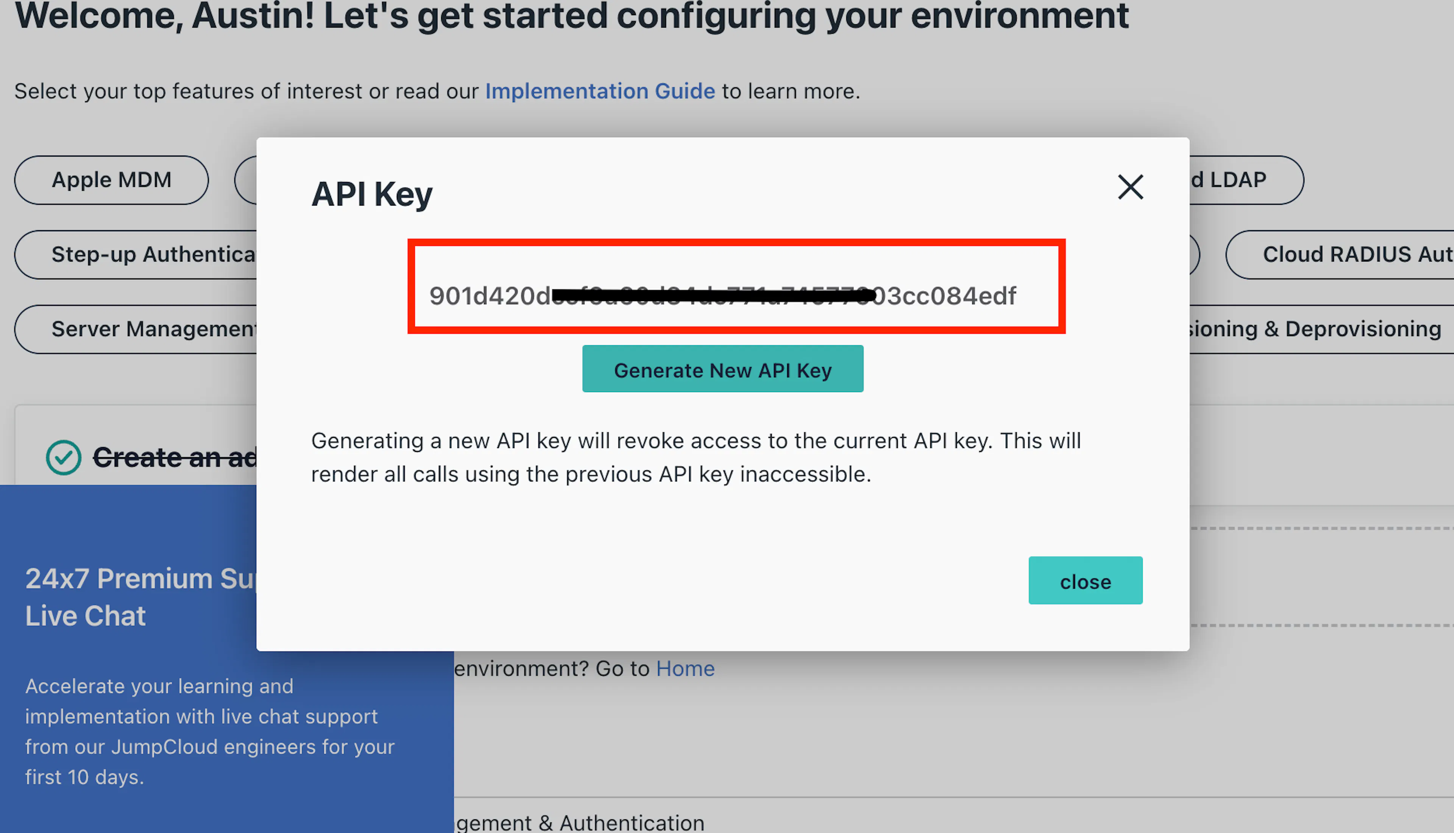Click the live chat support description
The image size is (1454, 833).
[210, 731]
